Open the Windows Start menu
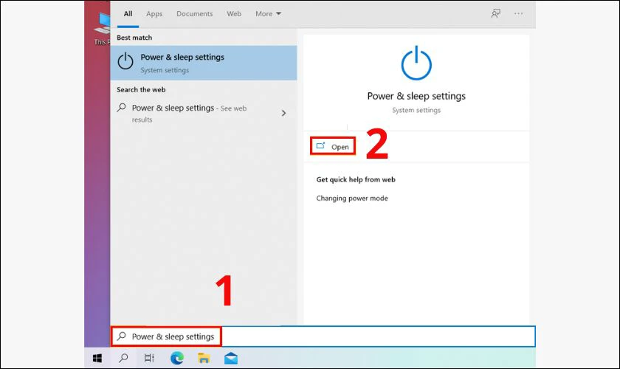 point(97,359)
